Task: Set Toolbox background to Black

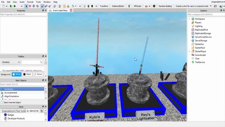Action: click(27, 74)
